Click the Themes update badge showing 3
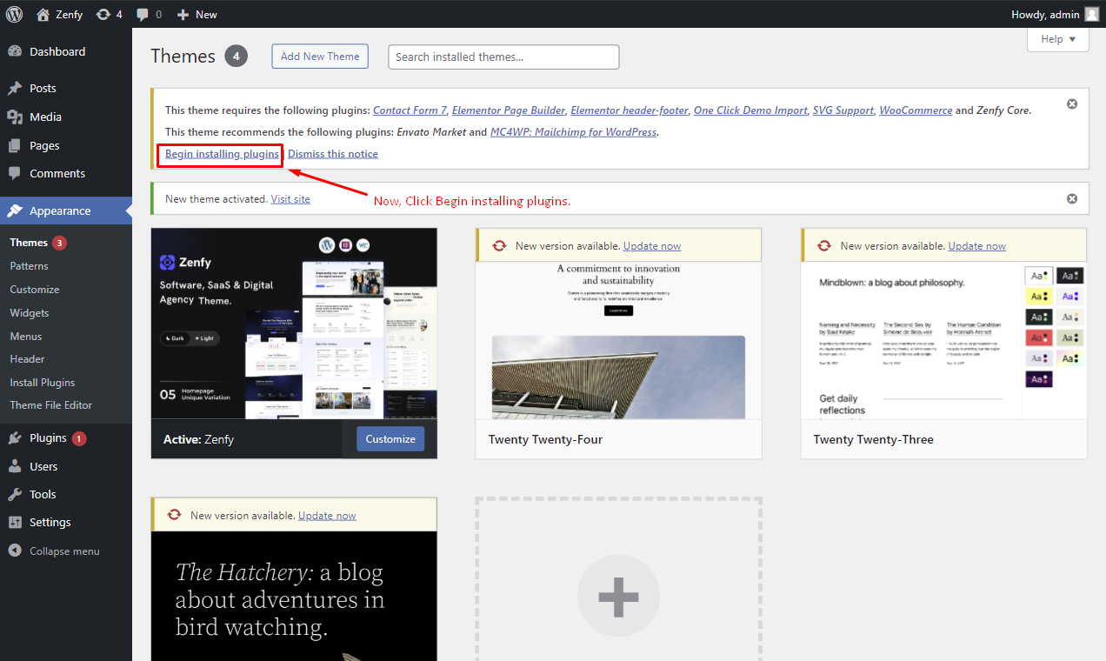This screenshot has width=1106, height=661. coord(59,243)
